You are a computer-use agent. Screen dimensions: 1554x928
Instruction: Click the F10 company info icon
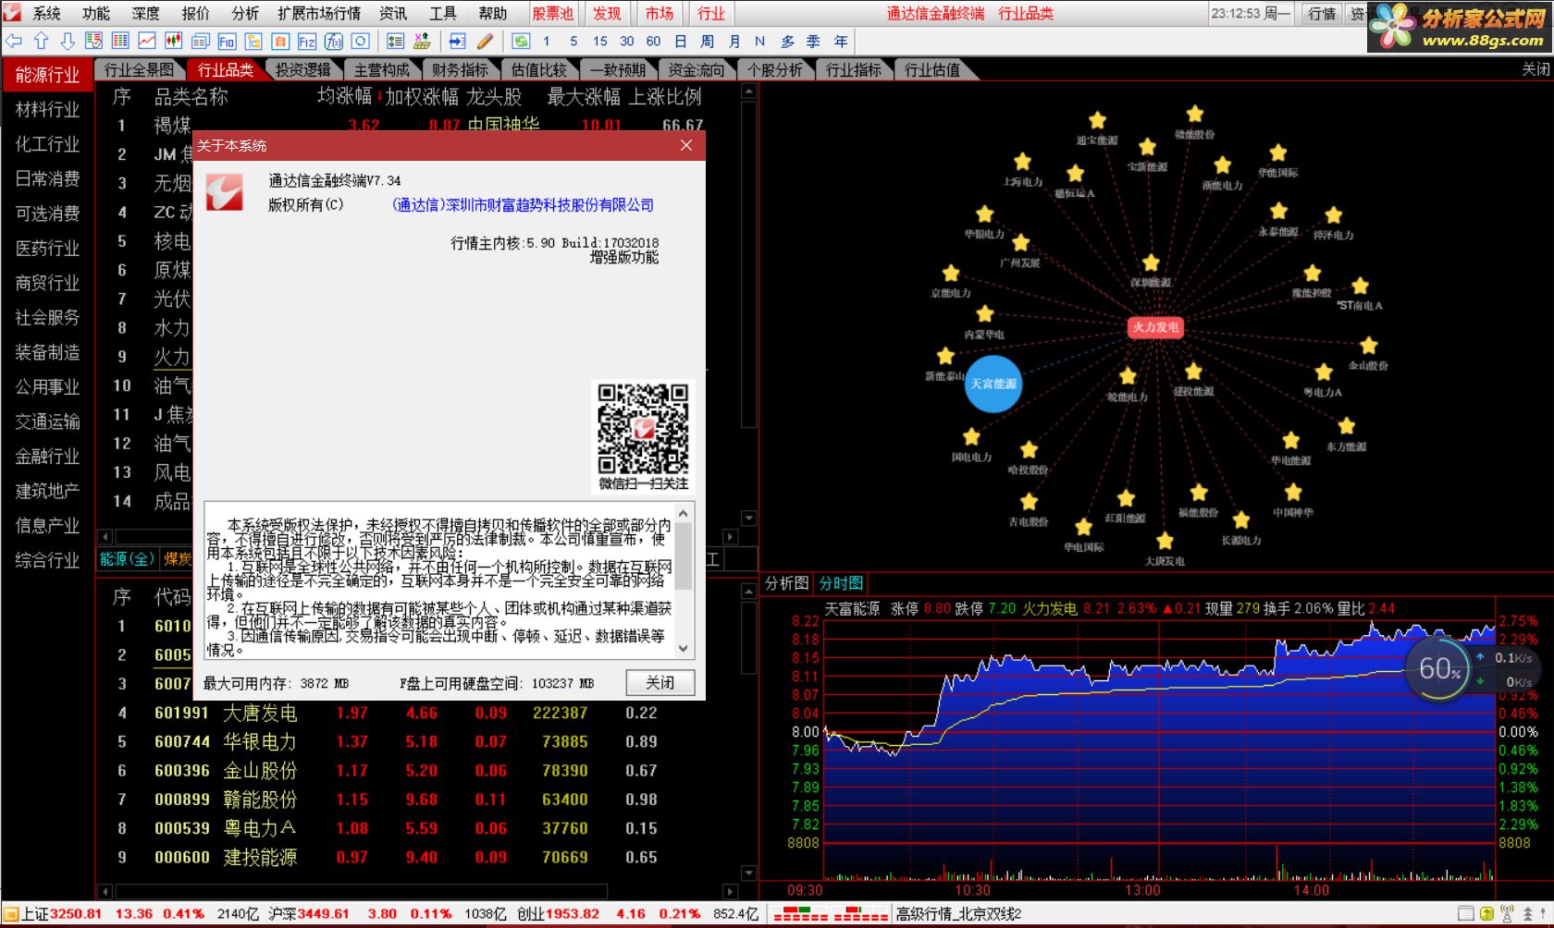pyautogui.click(x=227, y=41)
